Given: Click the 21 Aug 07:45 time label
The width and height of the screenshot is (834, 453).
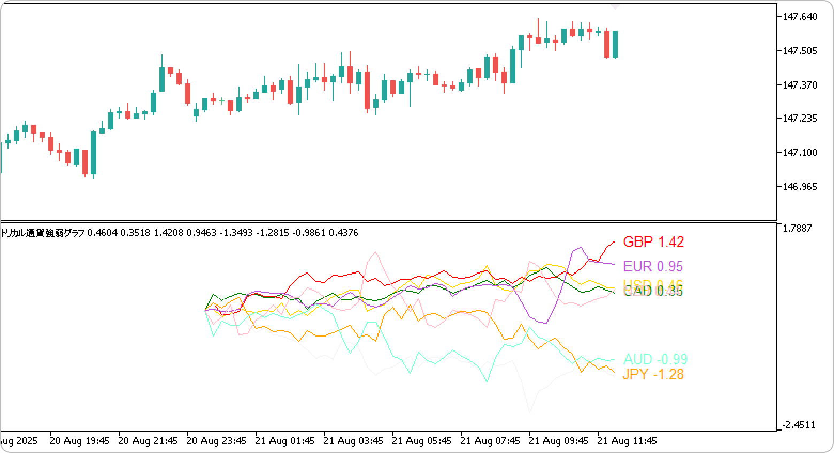Looking at the screenshot, I should click(490, 441).
